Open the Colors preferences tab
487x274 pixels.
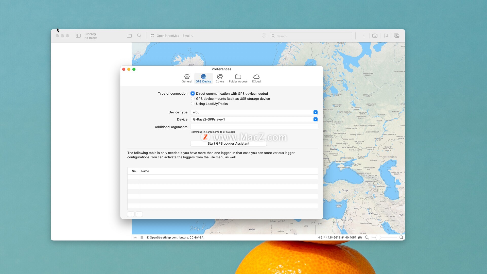220,78
